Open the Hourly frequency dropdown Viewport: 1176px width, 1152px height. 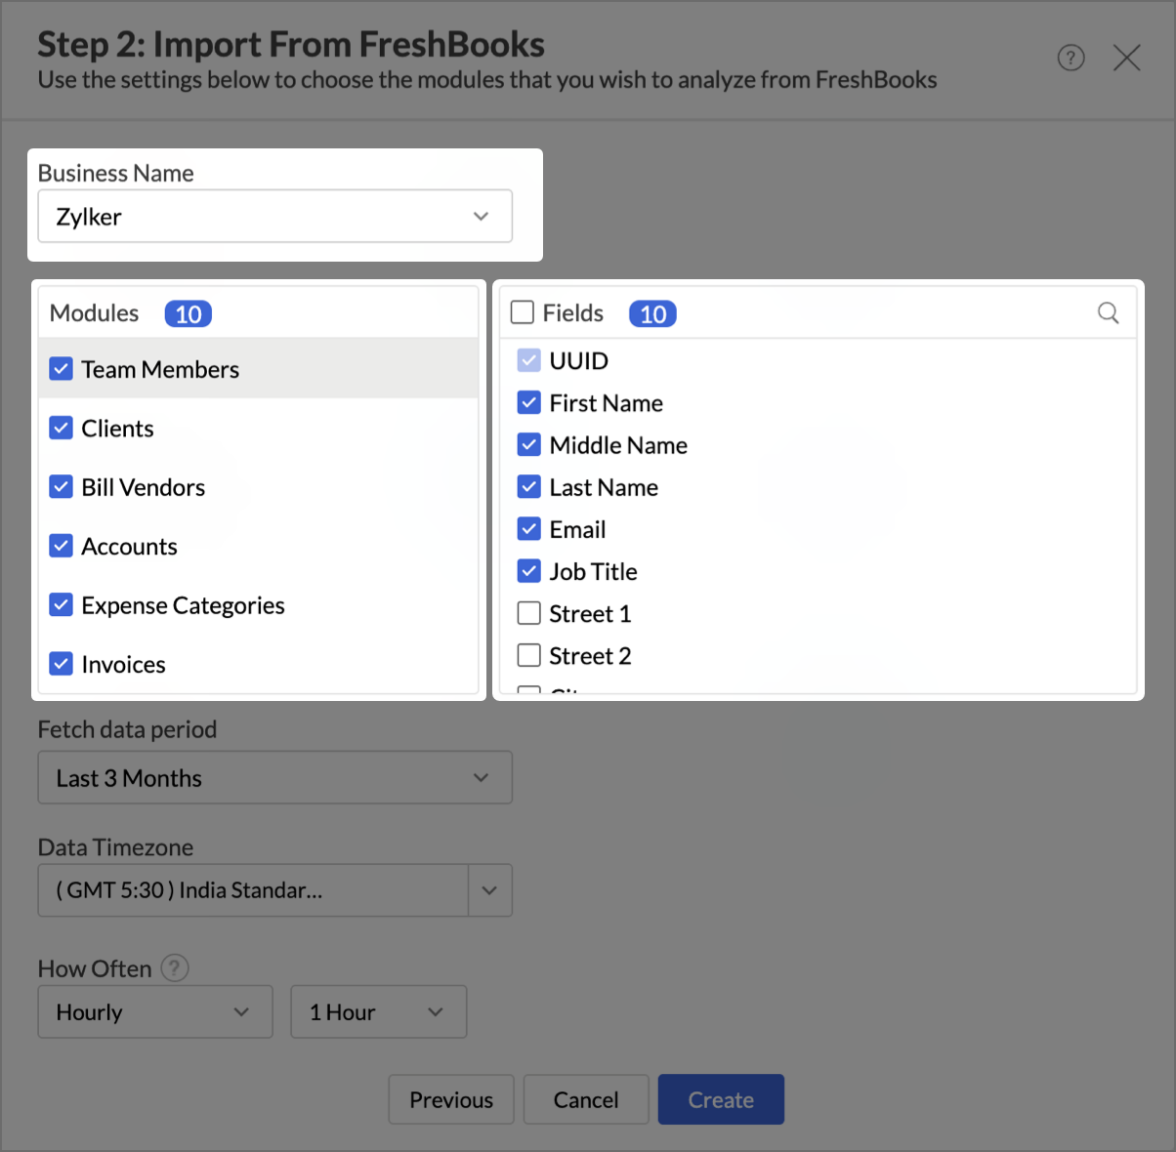pyautogui.click(x=154, y=1012)
